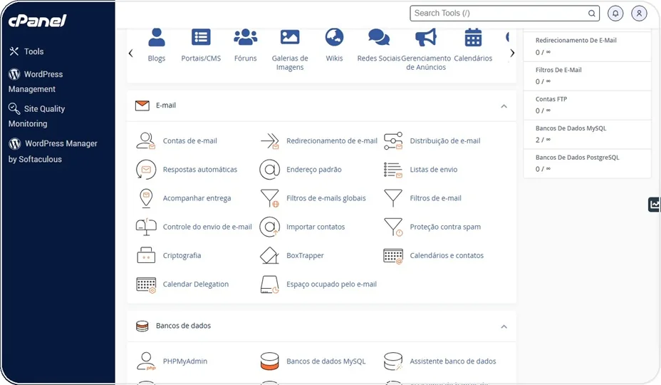
Task: Click the Calendários e contatos icon
Action: [393, 256]
